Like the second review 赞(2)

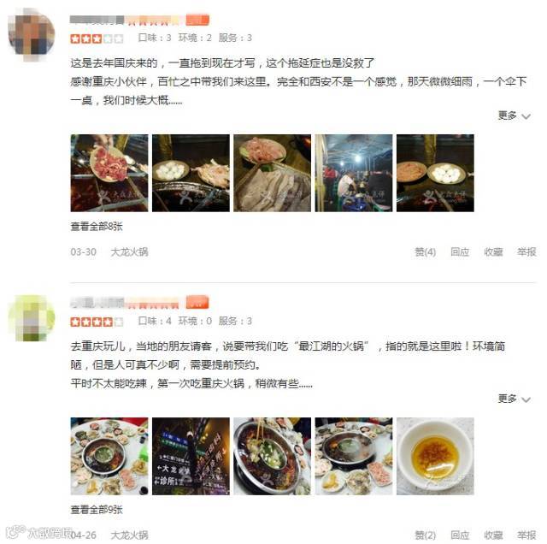click(425, 535)
